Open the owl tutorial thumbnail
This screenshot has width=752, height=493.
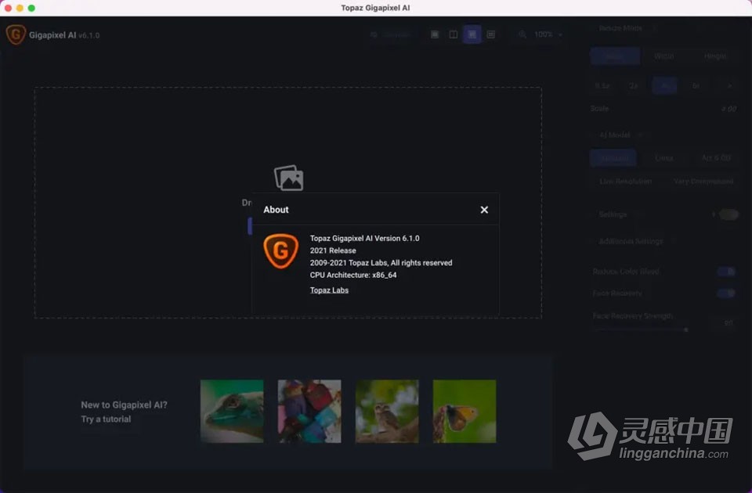pos(386,411)
